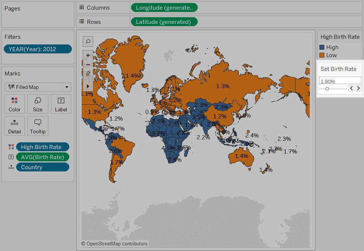Select the AVG(Birth Rate) pill
The image size is (364, 251).
(43, 157)
